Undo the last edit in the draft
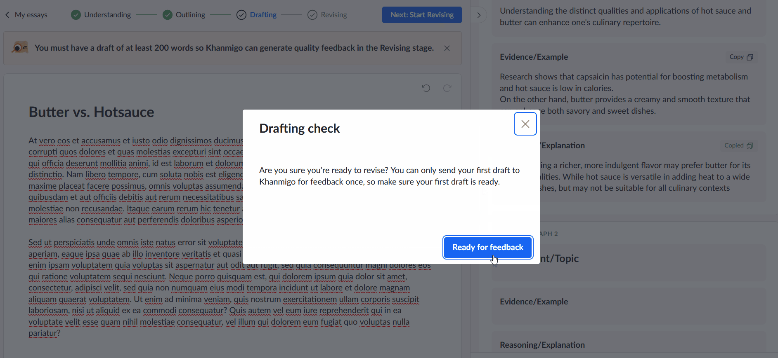This screenshot has height=358, width=778. (426, 88)
